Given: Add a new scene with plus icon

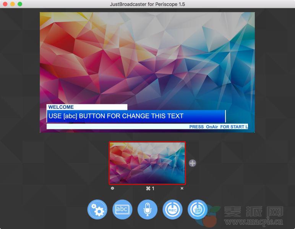Looking at the screenshot, I should coord(193,163).
